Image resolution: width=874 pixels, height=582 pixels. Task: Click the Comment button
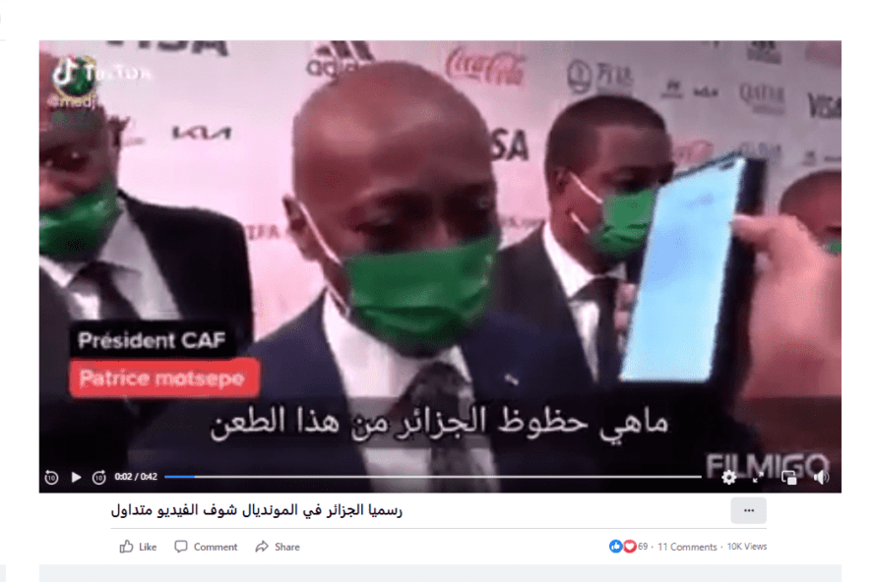pos(206,547)
